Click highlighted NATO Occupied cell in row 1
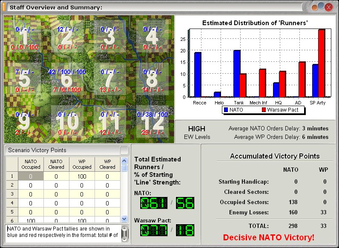Image resolution: width=339 pixels, height=248 pixels. tap(31, 176)
